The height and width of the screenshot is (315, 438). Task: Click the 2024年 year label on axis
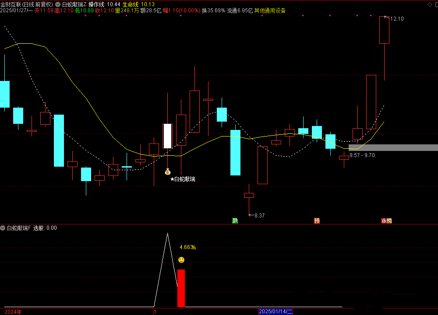13,311
